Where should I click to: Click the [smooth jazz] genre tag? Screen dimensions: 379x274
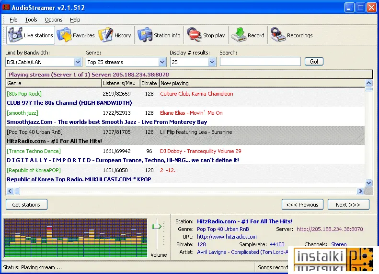click(x=23, y=113)
